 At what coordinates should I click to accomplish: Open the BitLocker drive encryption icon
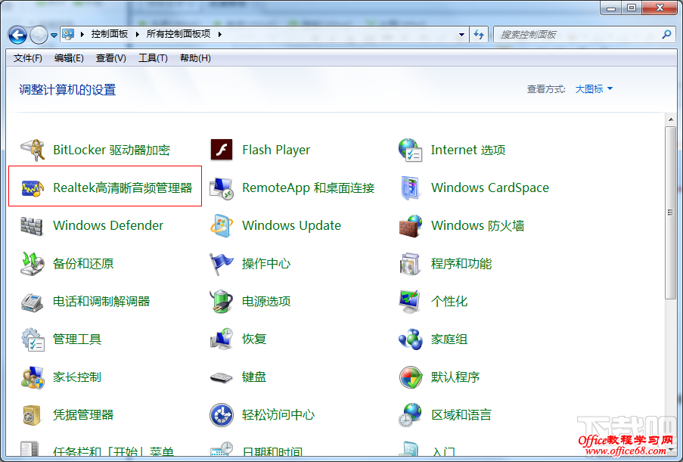click(x=33, y=150)
